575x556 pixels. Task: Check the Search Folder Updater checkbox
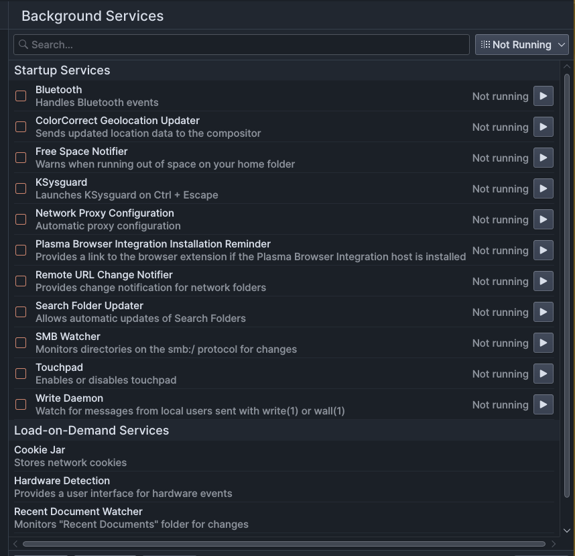coord(21,312)
